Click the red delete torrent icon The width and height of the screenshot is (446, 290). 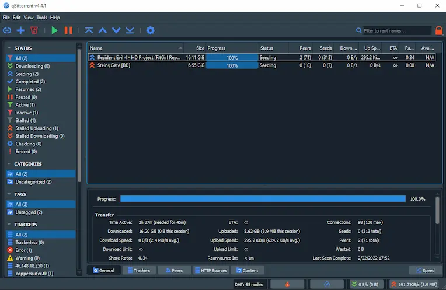[35, 30]
